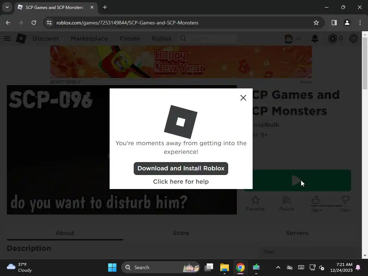
Task: Click Download and Install Roblox button
Action: [181, 168]
